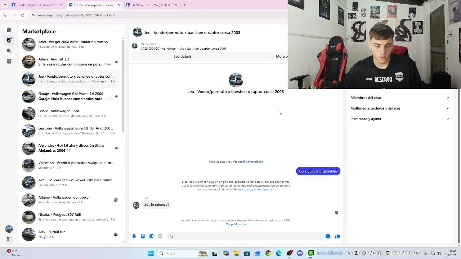Open Ver perfil del vendedor link
Viewport: 461px width, 259px height.
click(x=248, y=162)
